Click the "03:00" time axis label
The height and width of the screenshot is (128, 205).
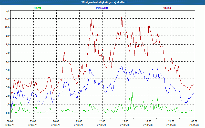coord(33,121)
